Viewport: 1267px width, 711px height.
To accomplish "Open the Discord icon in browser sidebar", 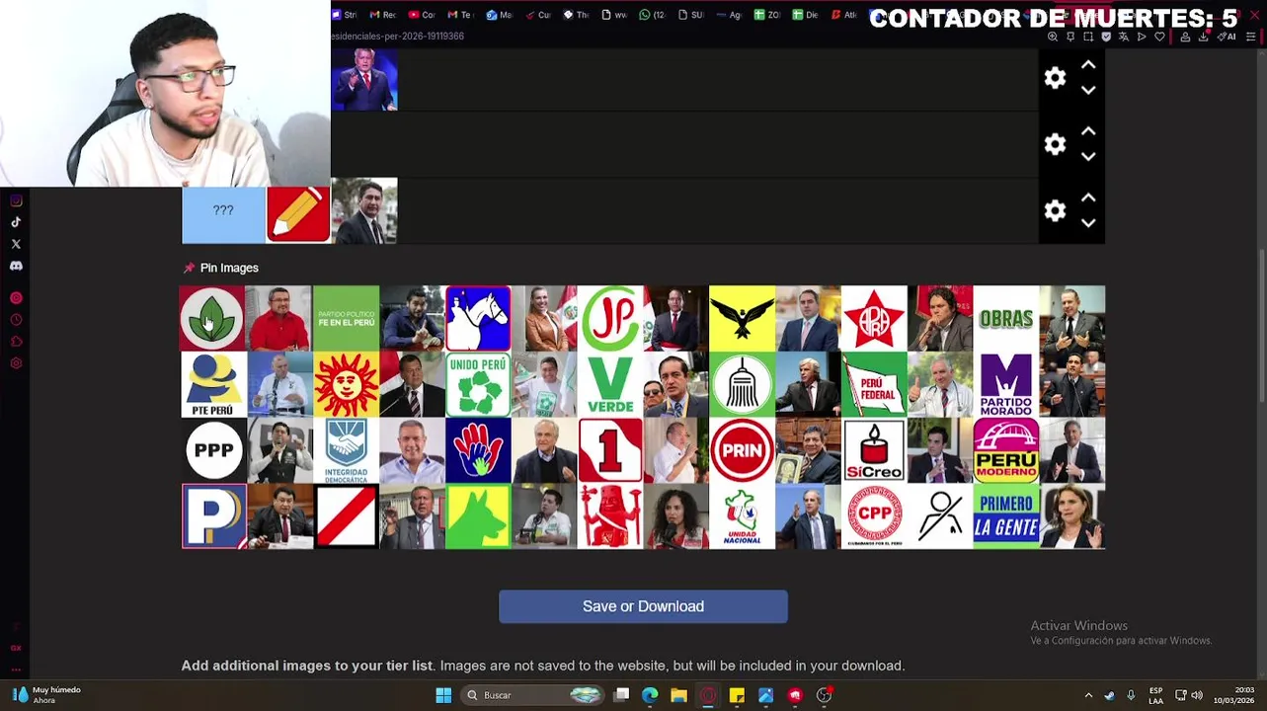I will tap(16, 266).
